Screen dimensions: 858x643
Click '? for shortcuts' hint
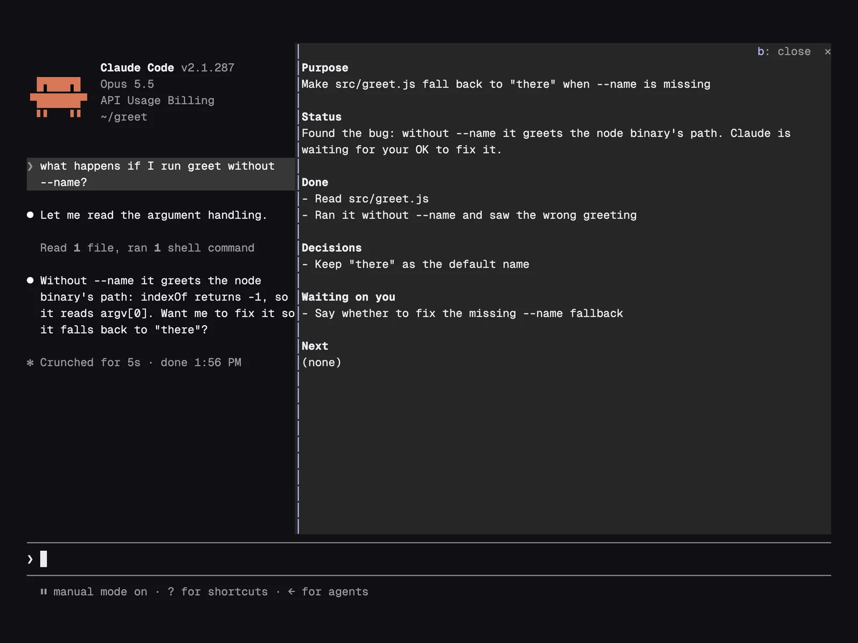217,592
